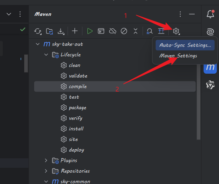Image resolution: width=219 pixels, height=184 pixels.
Task: Click the Maven tool window sidebar button
Action: [210, 68]
